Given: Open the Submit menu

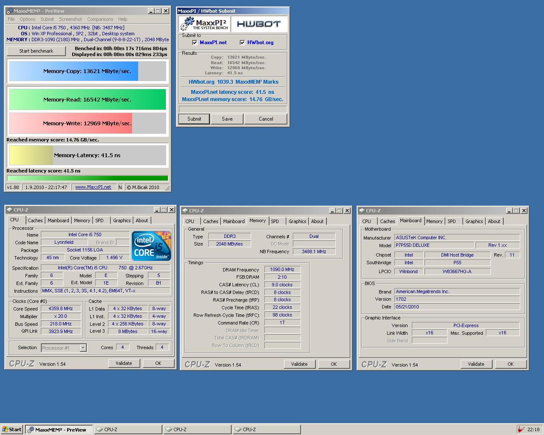Looking at the screenshot, I should tap(47, 19).
